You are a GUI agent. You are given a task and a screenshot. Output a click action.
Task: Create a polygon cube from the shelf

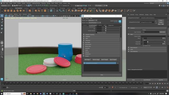8,11
